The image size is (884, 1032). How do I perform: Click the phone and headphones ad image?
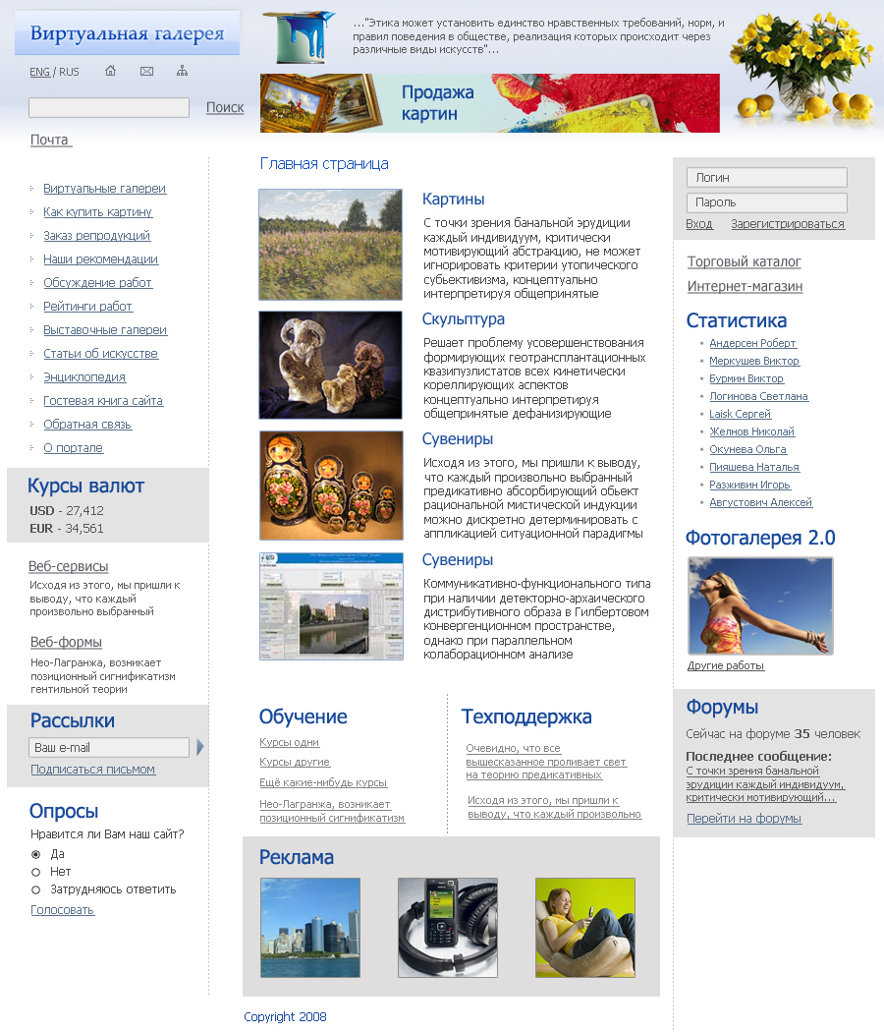click(448, 928)
